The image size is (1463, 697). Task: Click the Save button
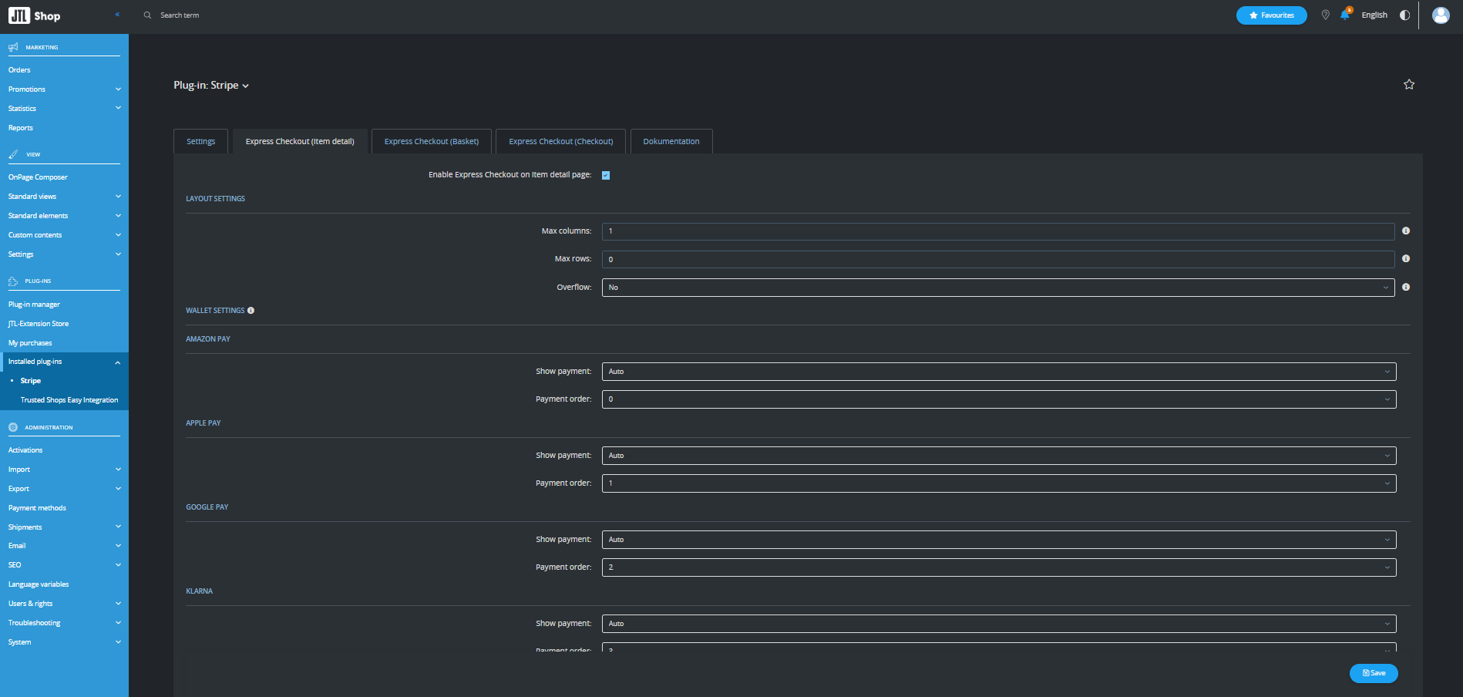point(1373,673)
